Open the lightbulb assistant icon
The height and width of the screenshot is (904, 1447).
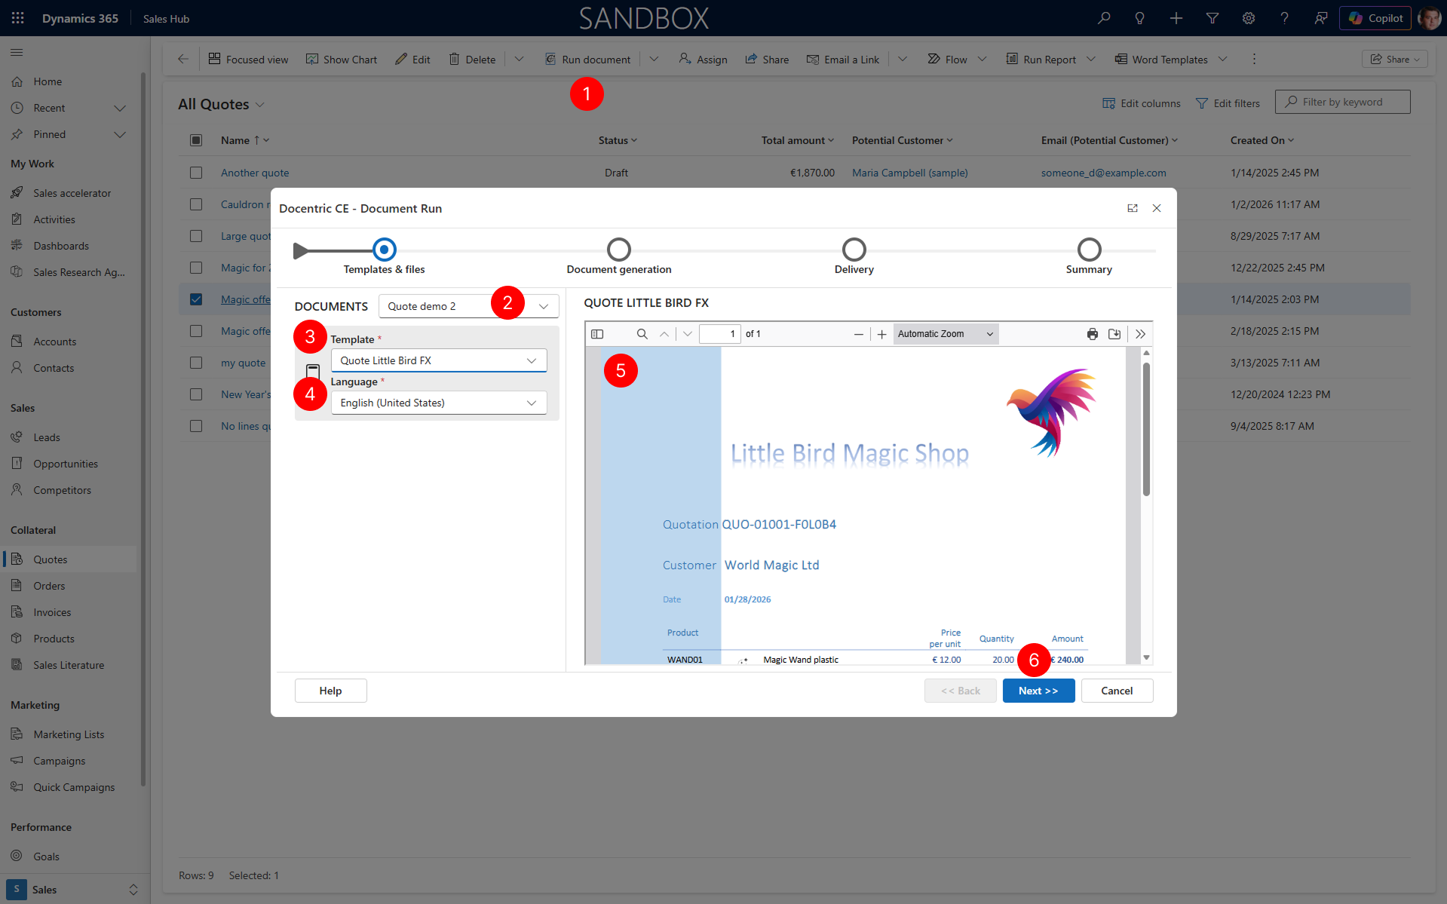[x=1140, y=18]
